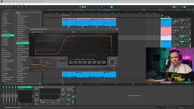Stop playback using the Stop button
Viewport: 194px width, 109px height.
[83, 7]
